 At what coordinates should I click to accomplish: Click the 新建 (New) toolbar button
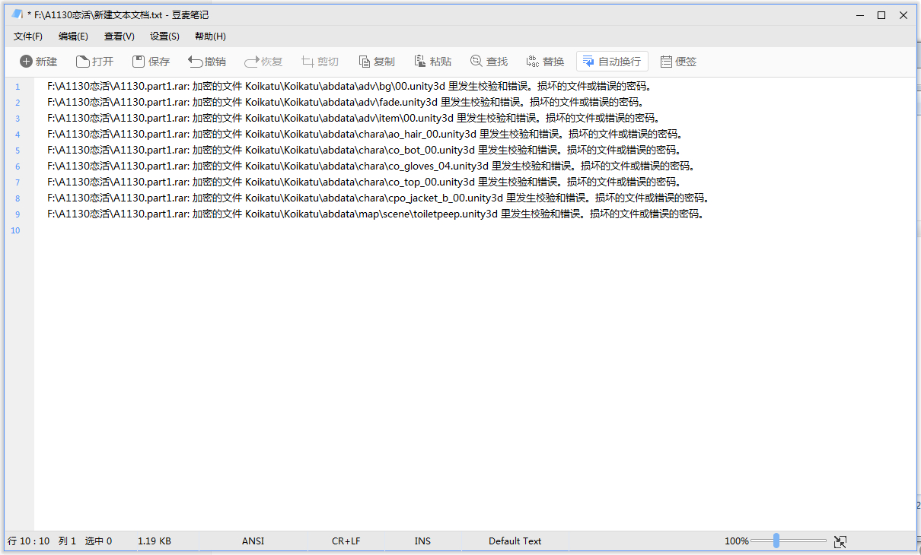tap(39, 62)
